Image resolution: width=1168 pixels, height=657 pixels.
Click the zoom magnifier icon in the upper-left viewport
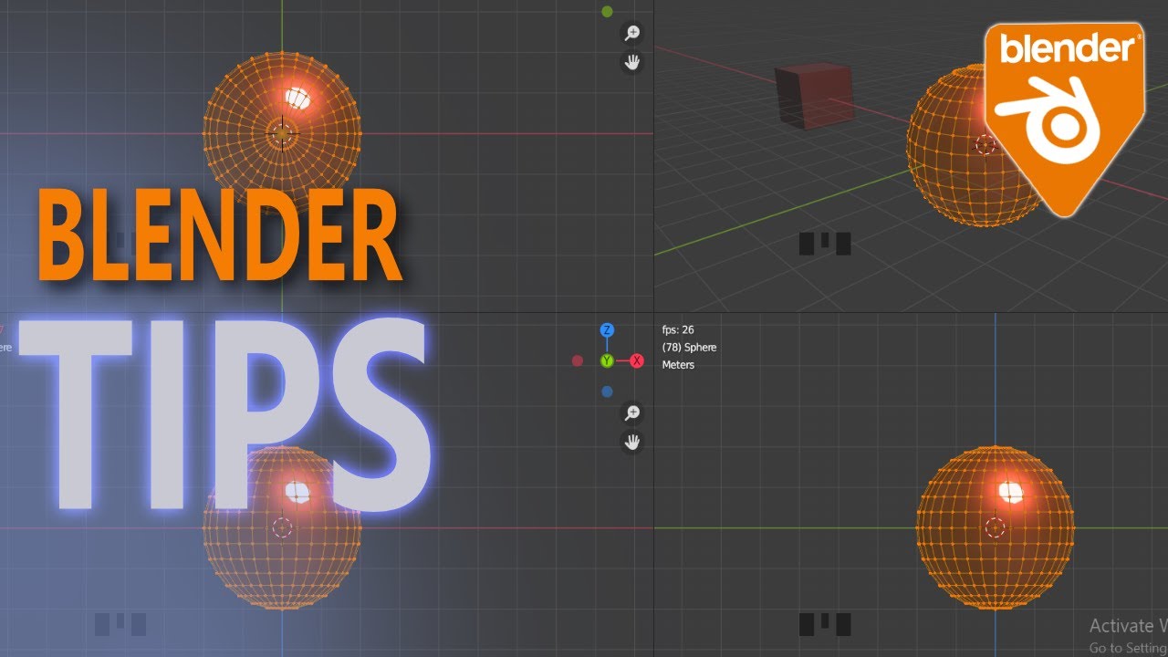(x=631, y=34)
